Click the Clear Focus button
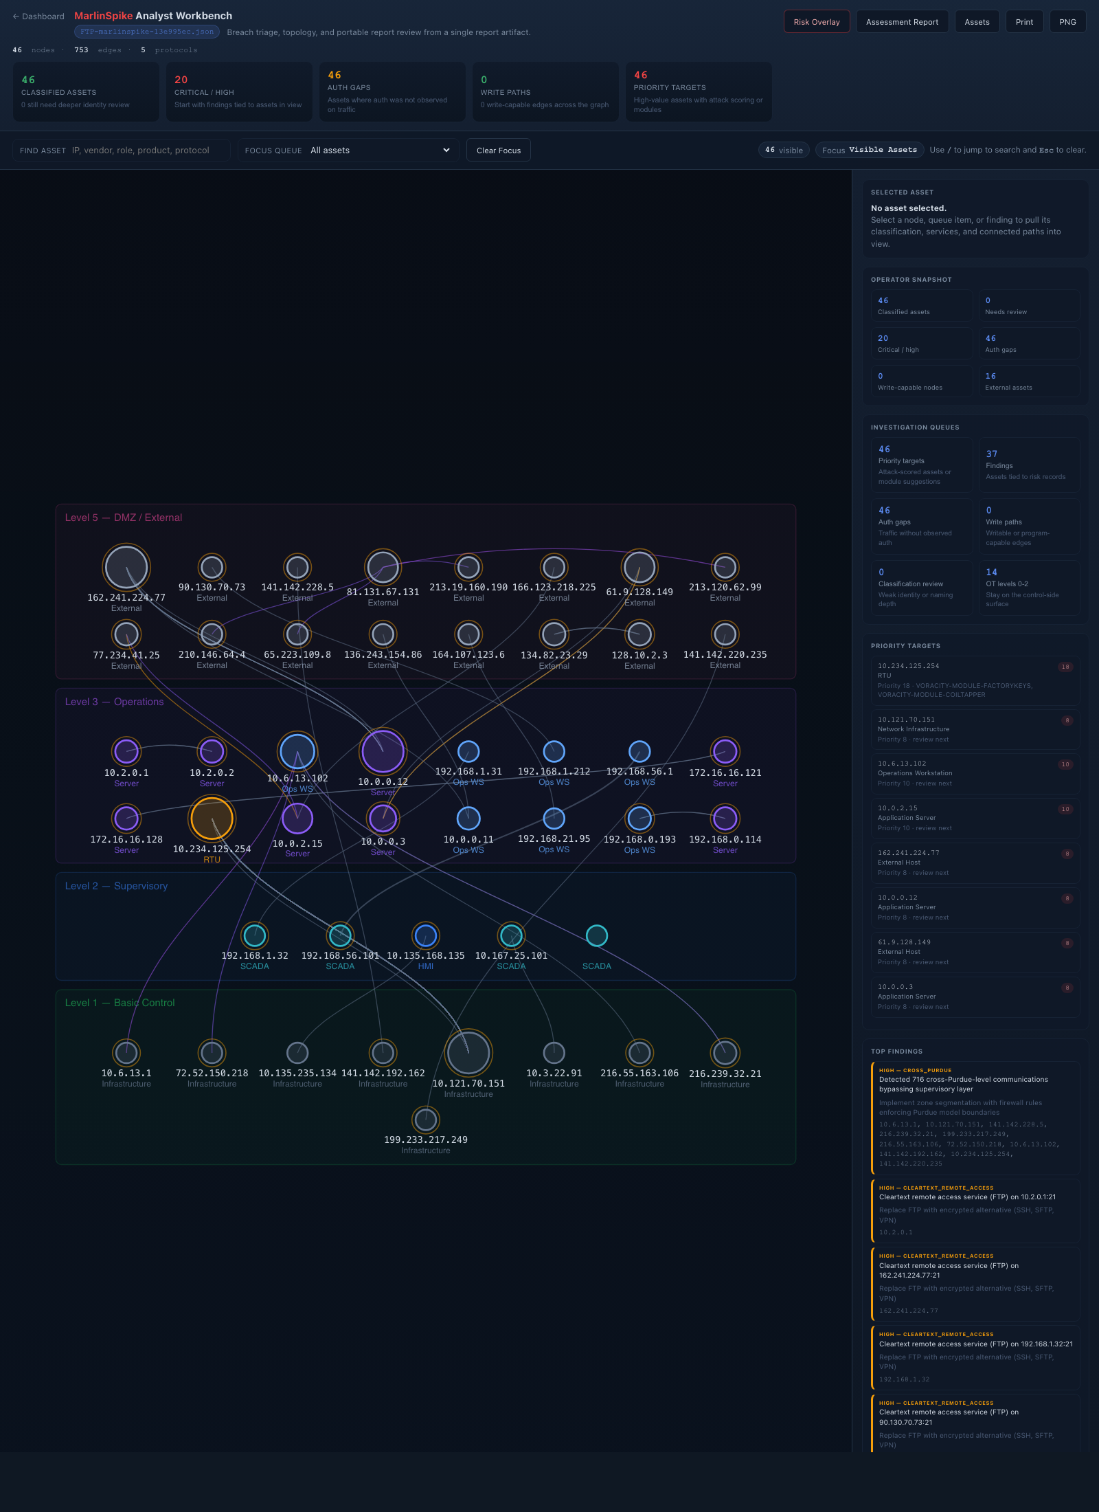The width and height of the screenshot is (1099, 1512). click(498, 150)
